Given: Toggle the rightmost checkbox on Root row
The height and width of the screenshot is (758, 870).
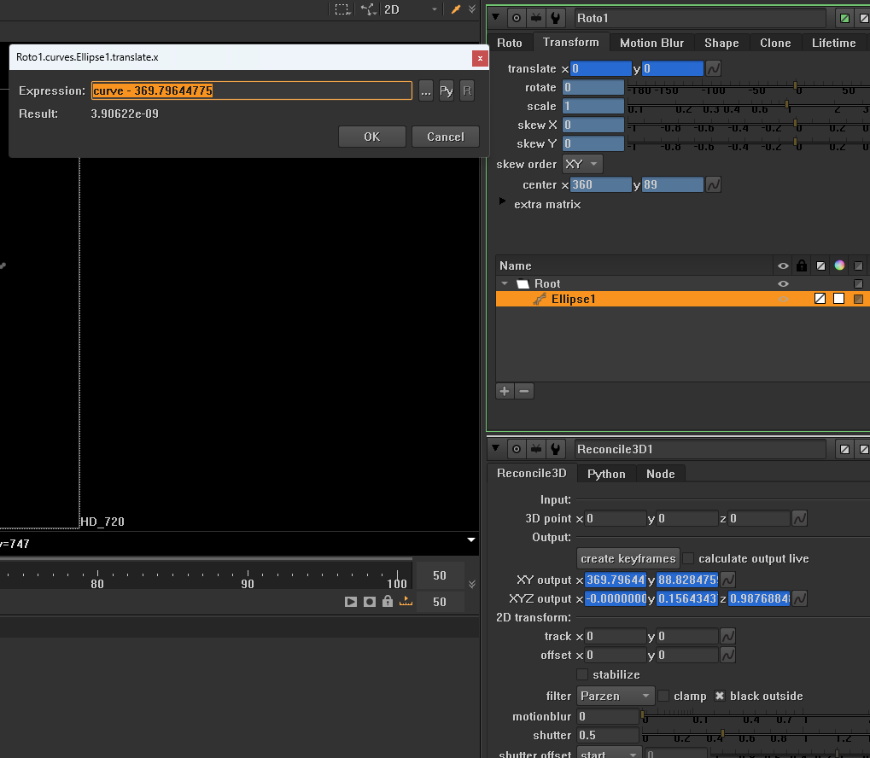Looking at the screenshot, I should 858,283.
